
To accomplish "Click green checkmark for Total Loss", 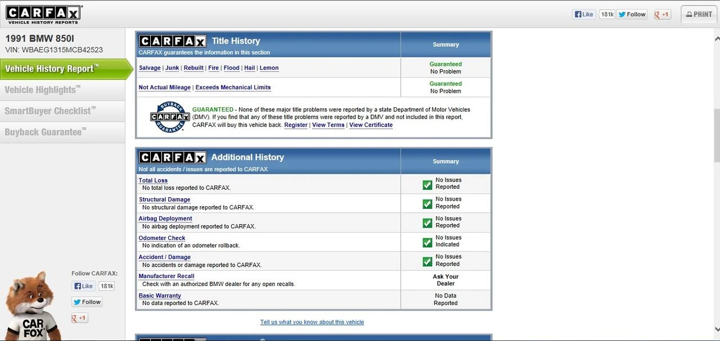I will pos(427,184).
